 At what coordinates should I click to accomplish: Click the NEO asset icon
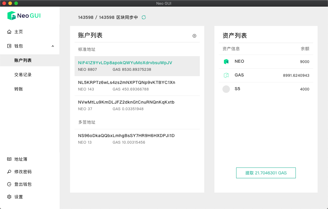(x=226, y=62)
